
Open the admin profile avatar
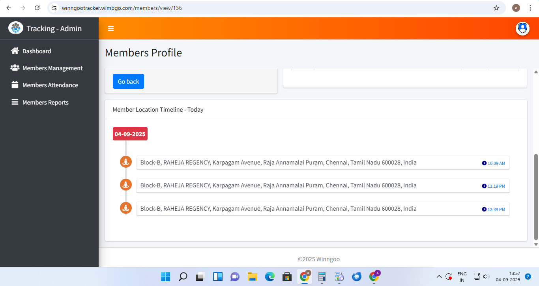(x=522, y=28)
